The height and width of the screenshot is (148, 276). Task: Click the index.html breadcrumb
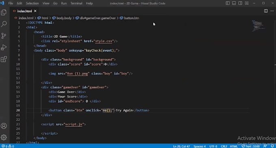coord(26,18)
